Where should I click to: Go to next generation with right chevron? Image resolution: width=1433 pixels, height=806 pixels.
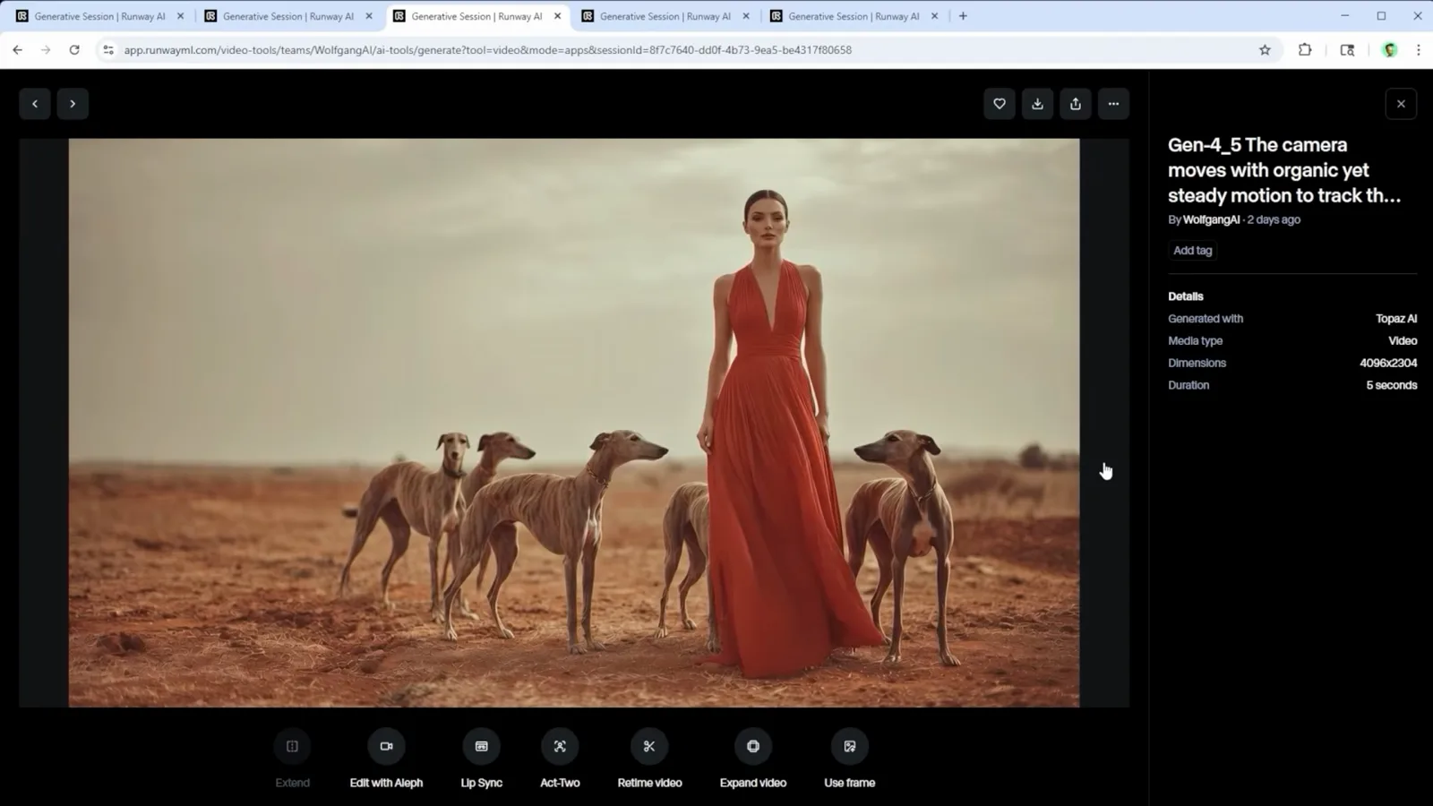(x=73, y=104)
